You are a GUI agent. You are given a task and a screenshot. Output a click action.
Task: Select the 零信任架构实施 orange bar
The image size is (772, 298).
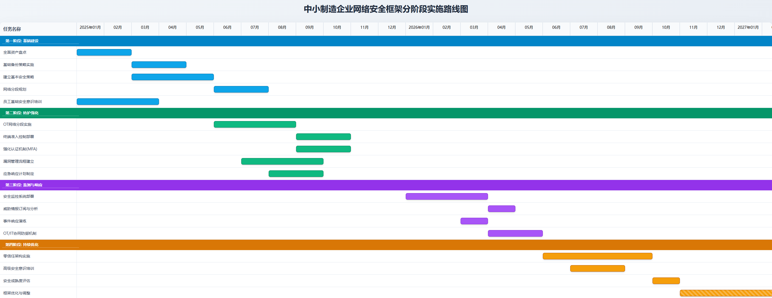(x=597, y=256)
